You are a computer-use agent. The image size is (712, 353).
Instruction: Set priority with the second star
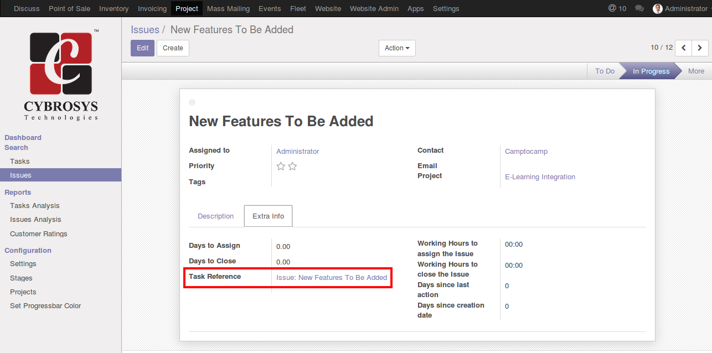click(x=292, y=167)
